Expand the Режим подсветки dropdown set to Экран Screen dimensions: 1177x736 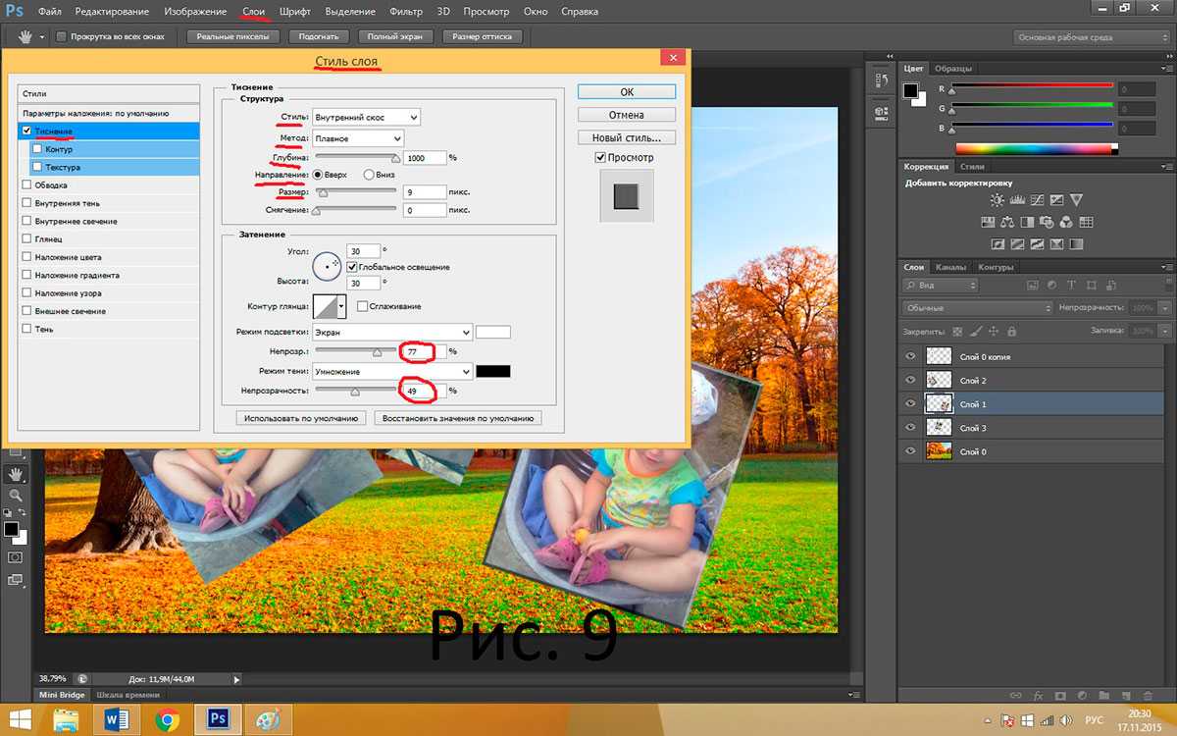point(391,333)
